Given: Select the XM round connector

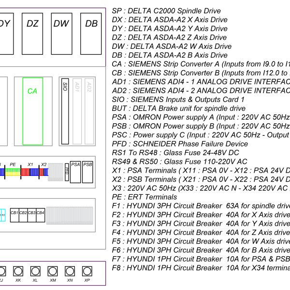Looking at the screenshot, I should tap(52, 271).
